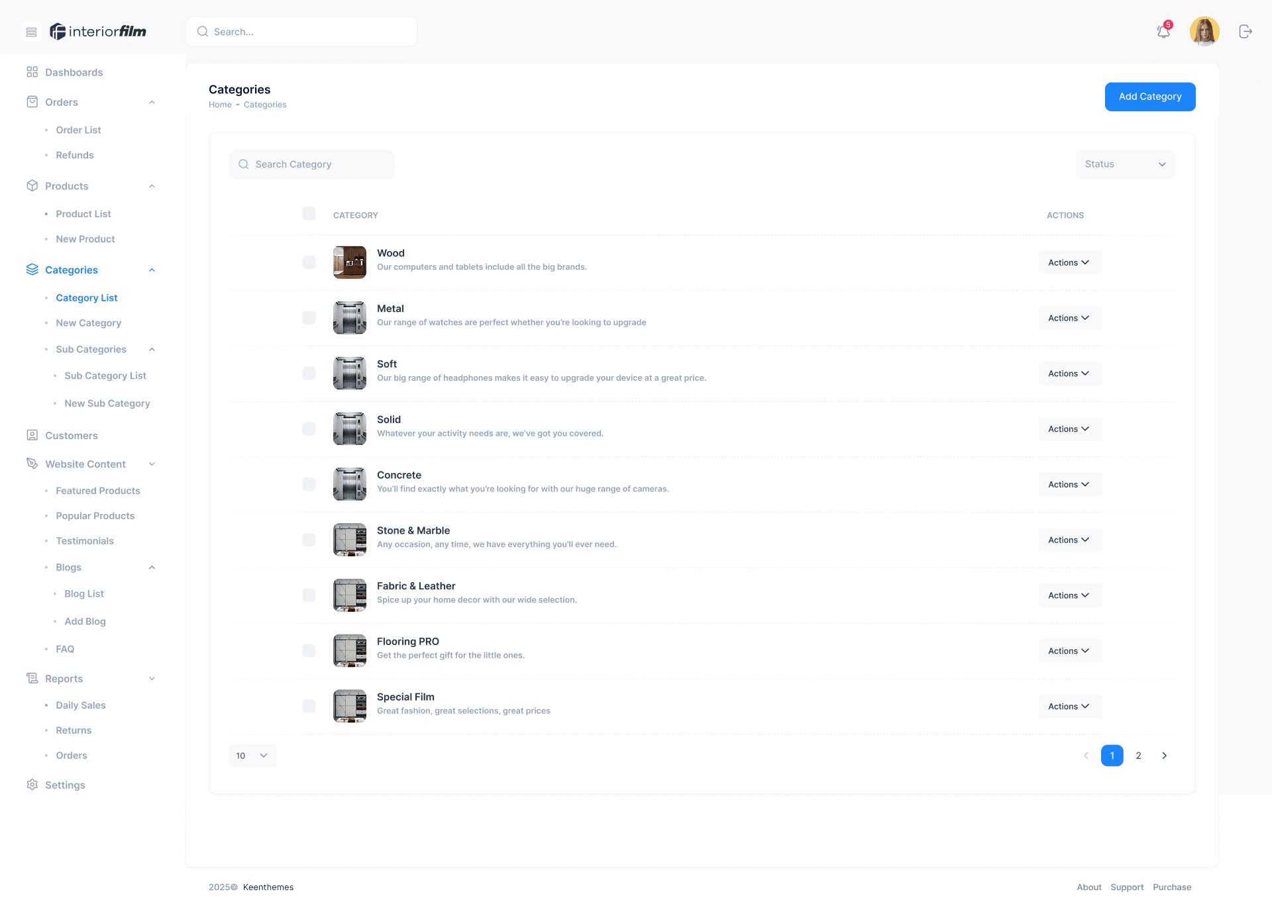Open the Status filter dropdown
The width and height of the screenshot is (1272, 908).
pyautogui.click(x=1125, y=164)
